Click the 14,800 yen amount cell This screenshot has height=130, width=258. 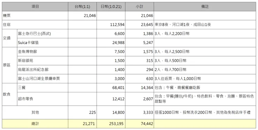coord(111,113)
